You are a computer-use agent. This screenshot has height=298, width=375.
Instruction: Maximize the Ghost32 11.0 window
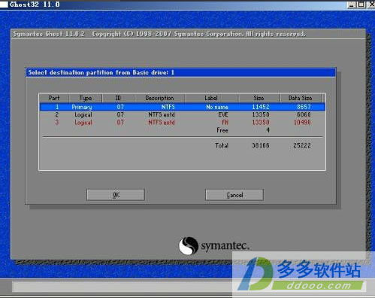point(361,5)
